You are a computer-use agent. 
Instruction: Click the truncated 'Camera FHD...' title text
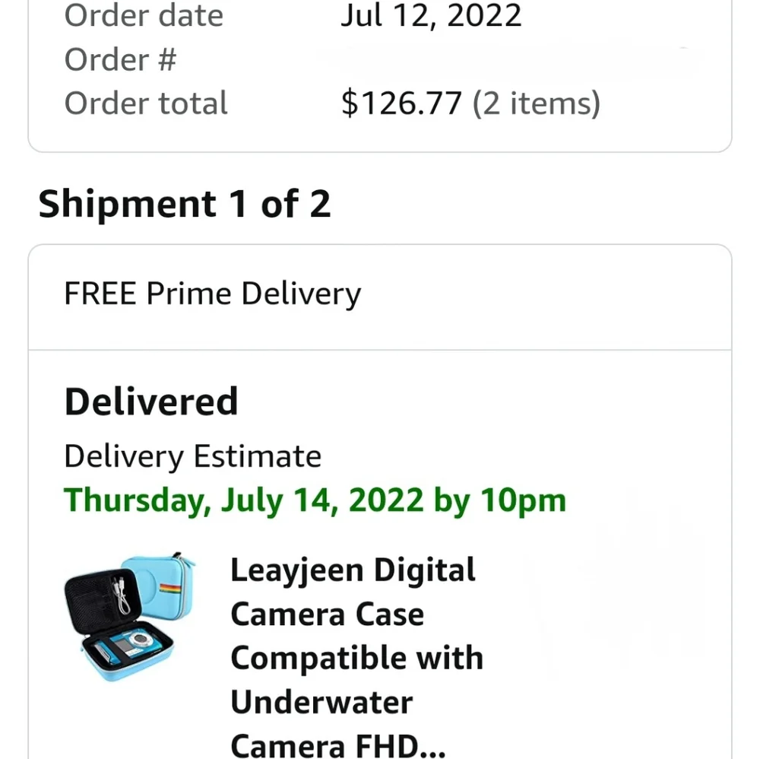338,746
